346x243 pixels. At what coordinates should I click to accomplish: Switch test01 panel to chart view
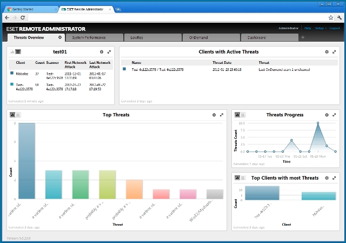(12, 52)
